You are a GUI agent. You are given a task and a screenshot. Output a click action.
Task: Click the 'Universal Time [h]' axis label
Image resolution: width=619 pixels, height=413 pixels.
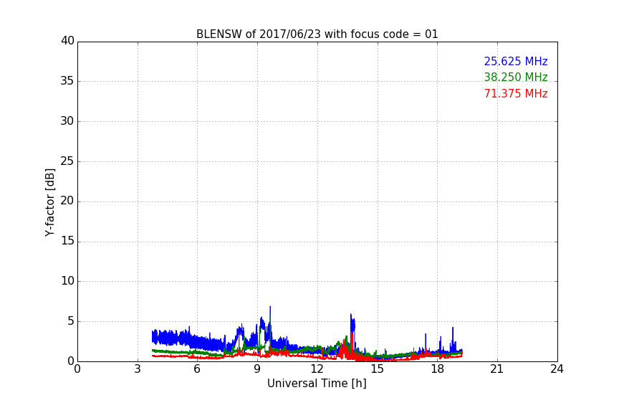317,384
